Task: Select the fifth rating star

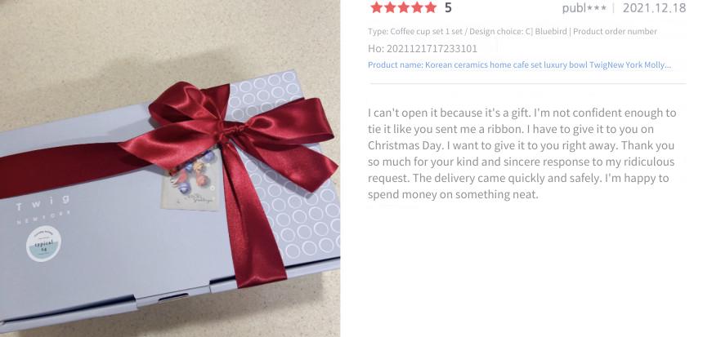Action: 431,7
